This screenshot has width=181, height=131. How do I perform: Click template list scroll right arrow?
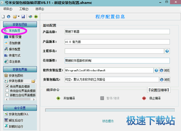pos(34,99)
